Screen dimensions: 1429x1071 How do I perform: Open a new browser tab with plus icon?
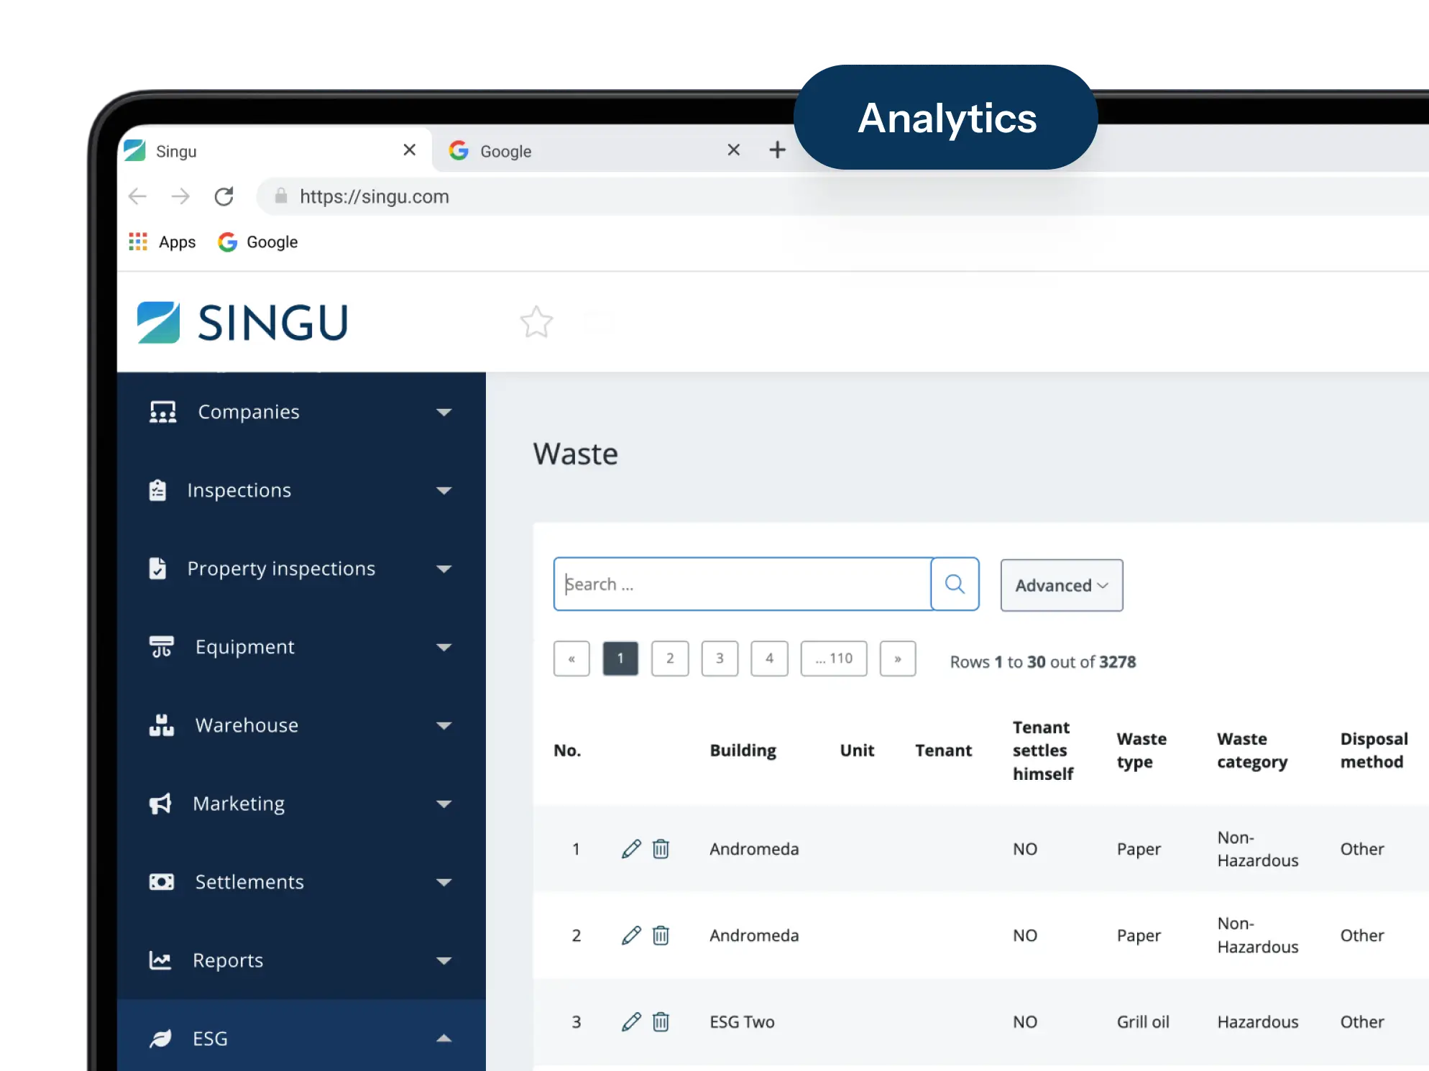pos(777,150)
